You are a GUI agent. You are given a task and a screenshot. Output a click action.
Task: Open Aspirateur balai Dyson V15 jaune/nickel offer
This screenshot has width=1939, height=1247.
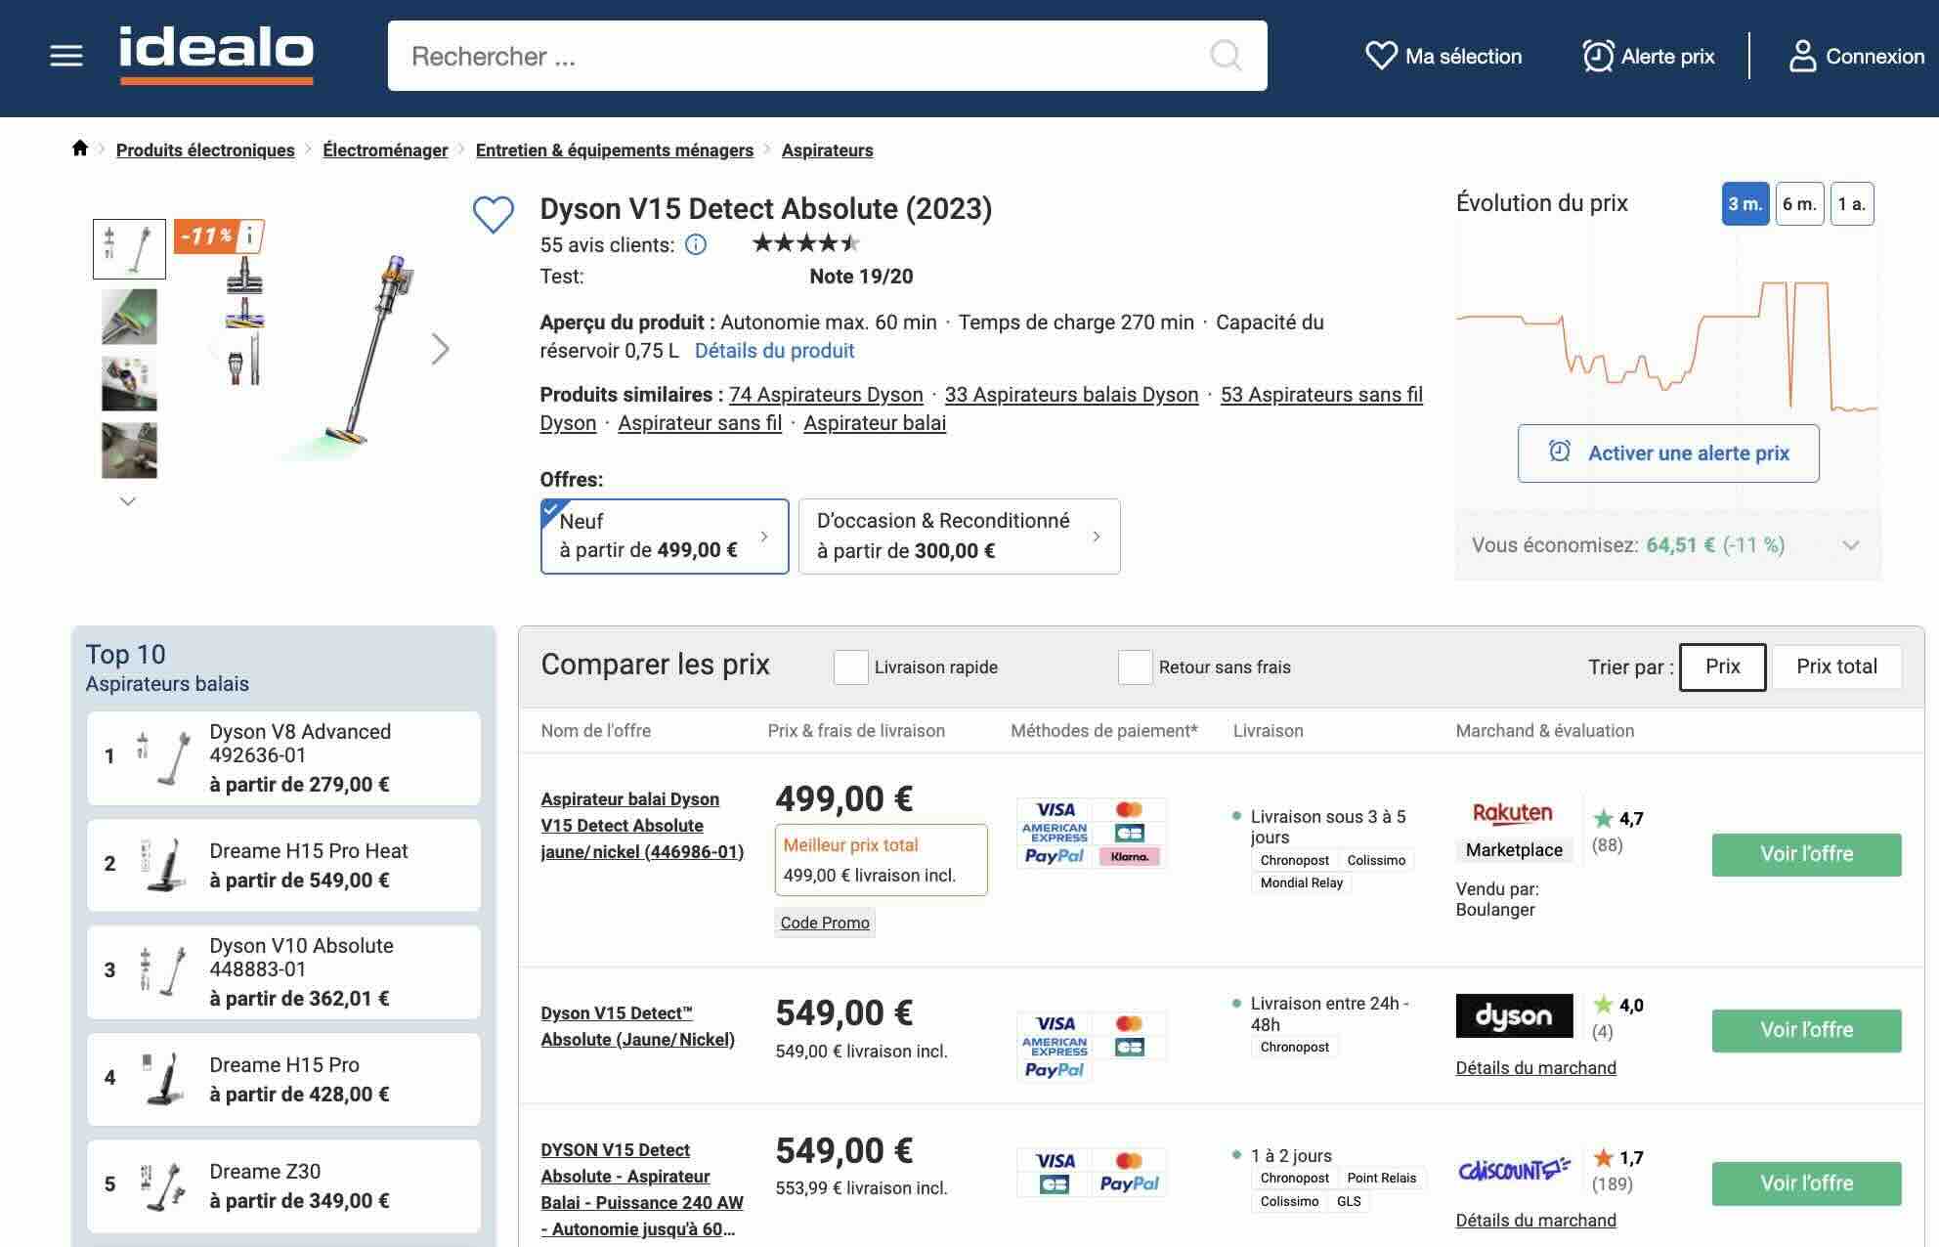coord(642,826)
